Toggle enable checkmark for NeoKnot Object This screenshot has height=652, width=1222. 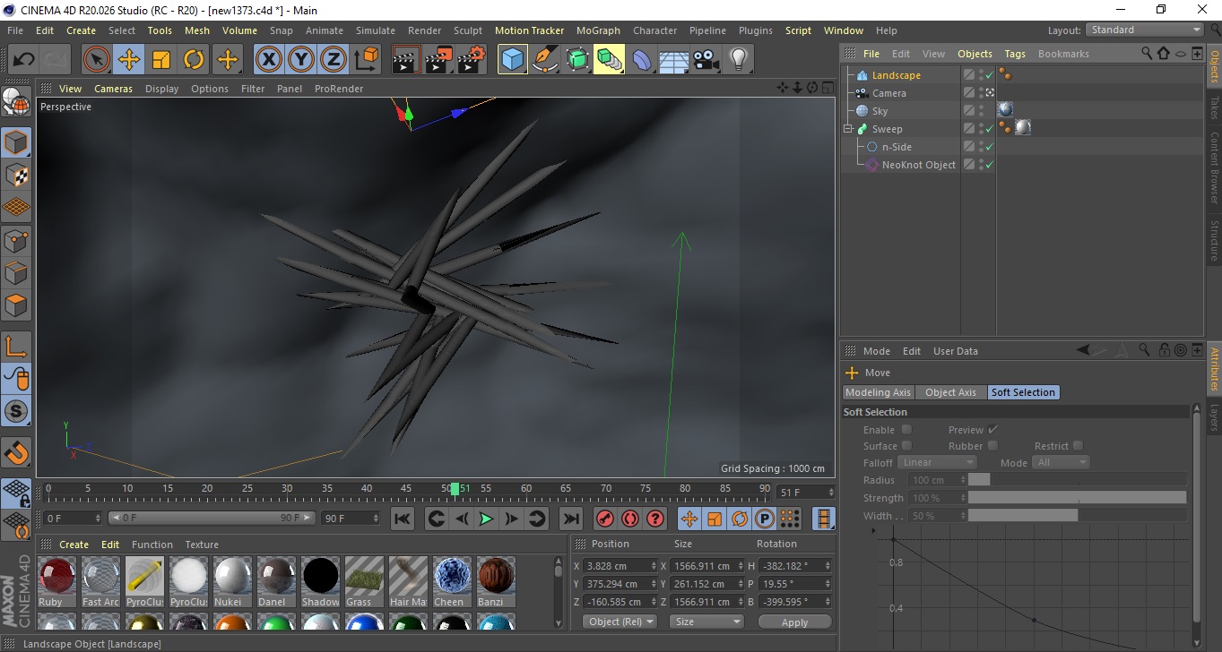[990, 165]
